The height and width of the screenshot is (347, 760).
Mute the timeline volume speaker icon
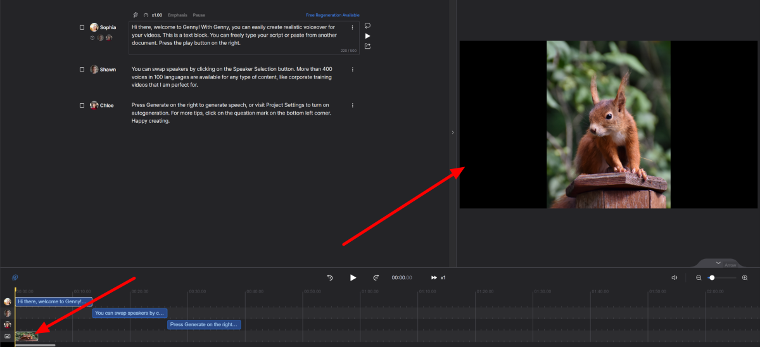(x=674, y=277)
